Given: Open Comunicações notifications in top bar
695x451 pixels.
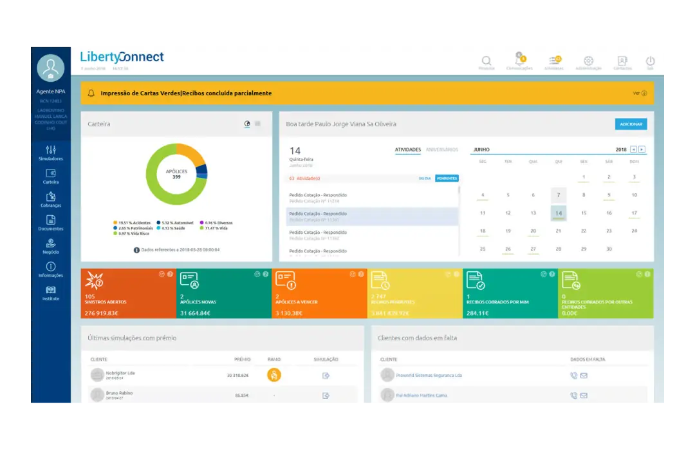Looking at the screenshot, I should click(519, 60).
